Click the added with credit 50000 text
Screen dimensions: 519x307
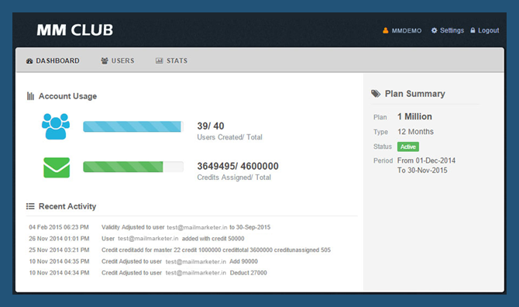coord(213,239)
